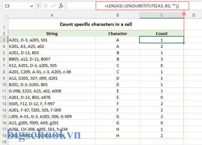Viewport: 202px width, 145px height.
Task: Click character cell 'H' in row 18
Action: click(x=118, y=135)
